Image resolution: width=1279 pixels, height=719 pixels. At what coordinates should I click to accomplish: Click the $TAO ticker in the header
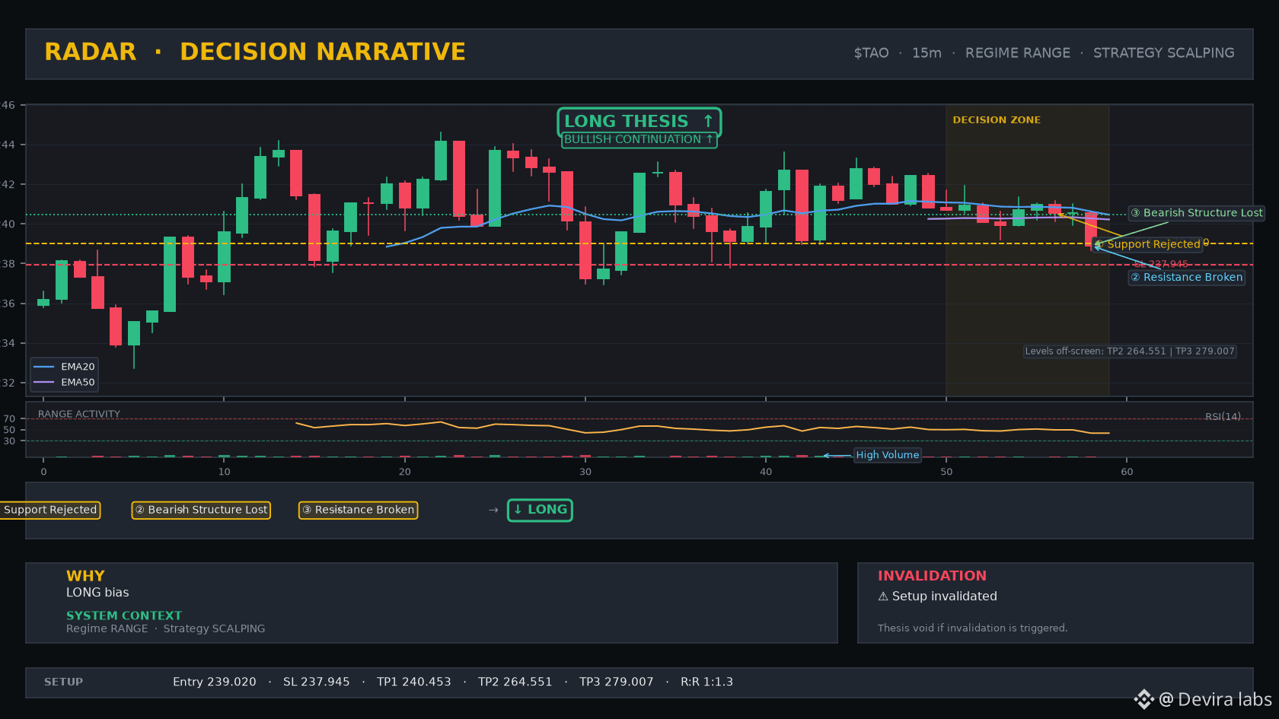(x=871, y=53)
